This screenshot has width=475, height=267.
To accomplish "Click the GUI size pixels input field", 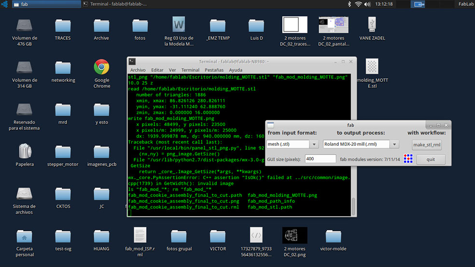I will click(321, 159).
